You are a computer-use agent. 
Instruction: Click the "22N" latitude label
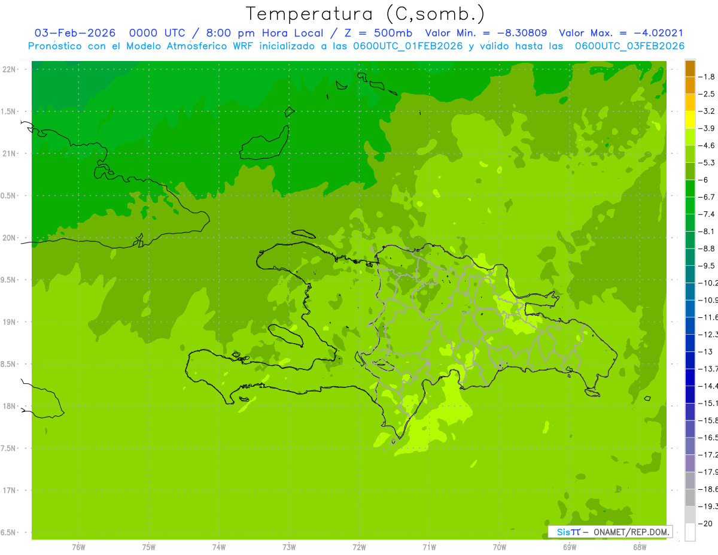pos(10,69)
